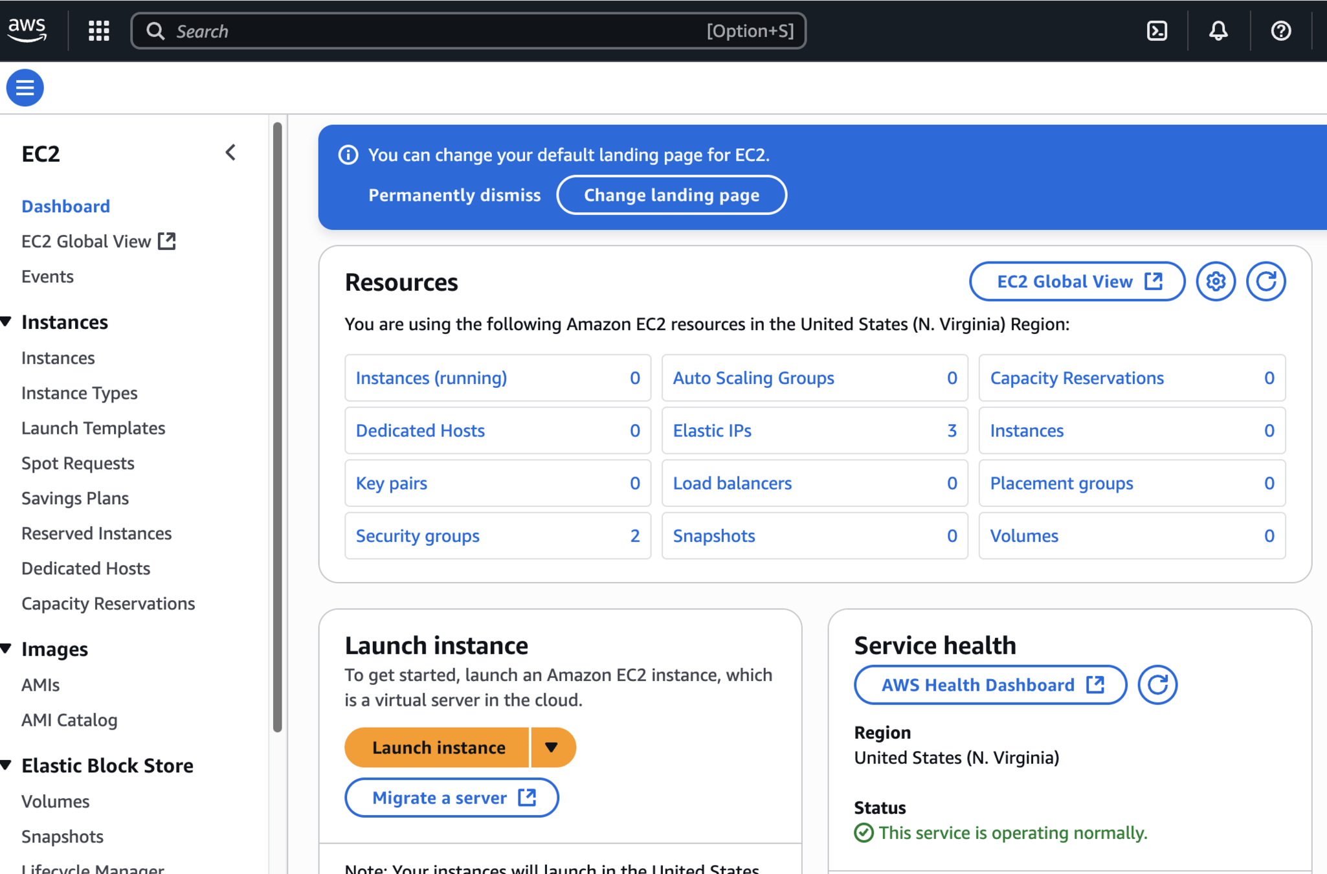Viewport: 1327px width, 874px height.
Task: Open the notifications bell
Action: 1218,30
